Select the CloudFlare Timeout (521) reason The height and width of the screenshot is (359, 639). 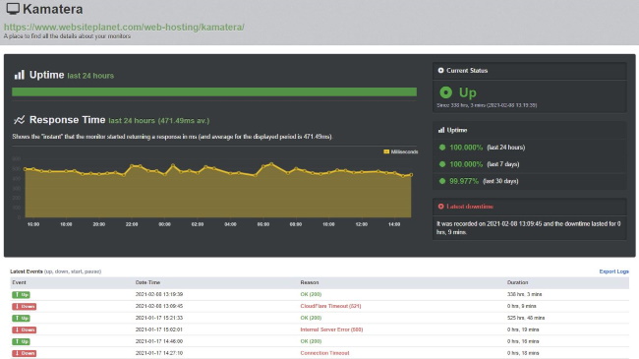point(330,306)
